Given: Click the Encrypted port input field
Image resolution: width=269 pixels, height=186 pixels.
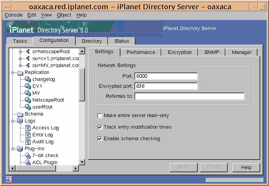Looking at the screenshot, I should [x=166, y=86].
